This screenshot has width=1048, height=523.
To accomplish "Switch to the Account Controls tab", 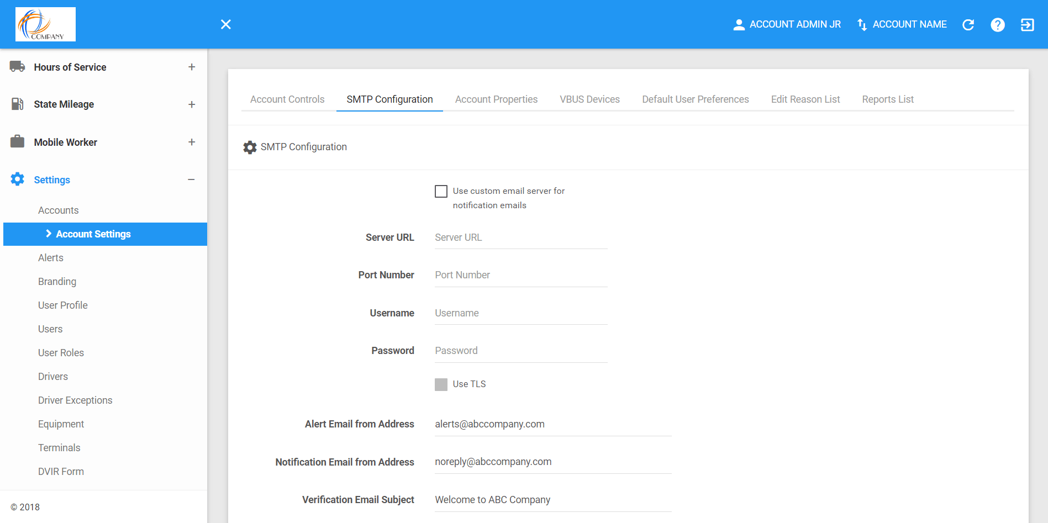I will tap(287, 99).
